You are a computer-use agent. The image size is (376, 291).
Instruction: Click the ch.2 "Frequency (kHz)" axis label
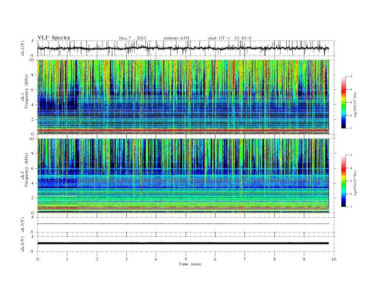(27, 170)
